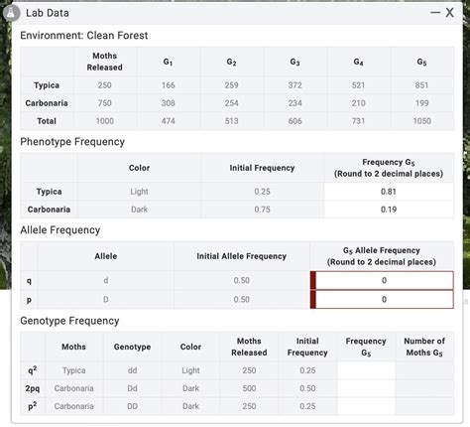The width and height of the screenshot is (470, 427).
Task: Click Typica initial frequency 0.25 in Phenotype table
Action: [x=262, y=192]
